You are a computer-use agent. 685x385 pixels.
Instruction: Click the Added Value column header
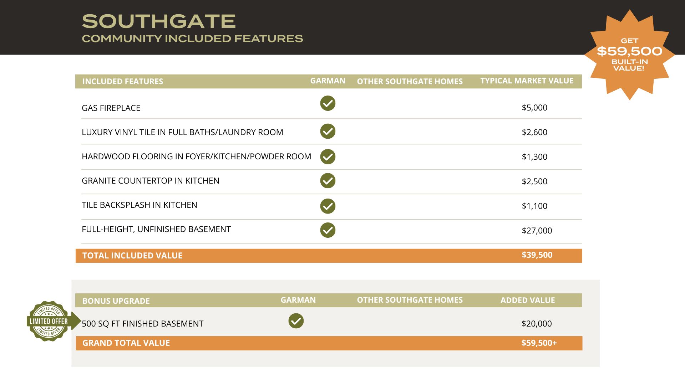tap(527, 301)
